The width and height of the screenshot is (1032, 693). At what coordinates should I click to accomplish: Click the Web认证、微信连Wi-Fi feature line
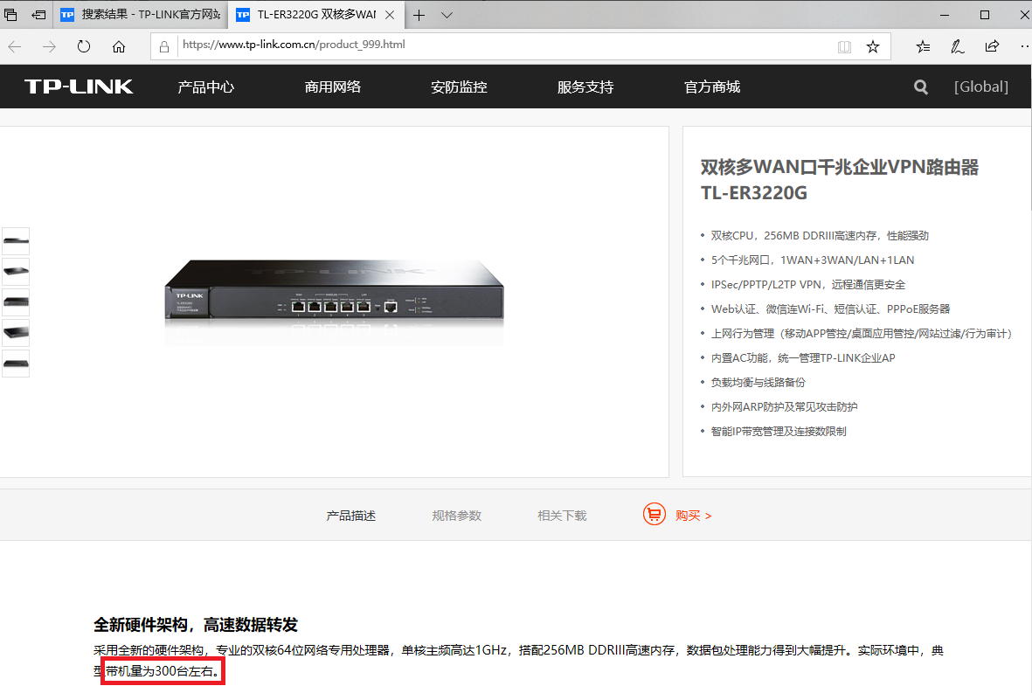tap(831, 308)
